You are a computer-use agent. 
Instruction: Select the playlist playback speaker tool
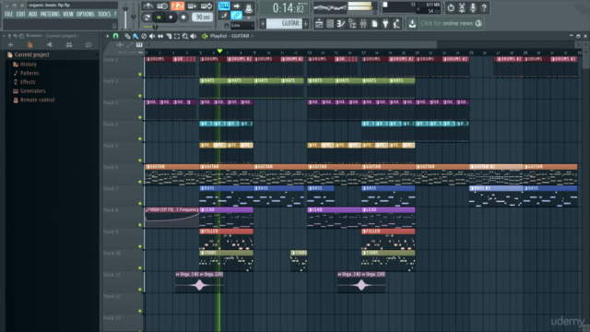(x=194, y=36)
